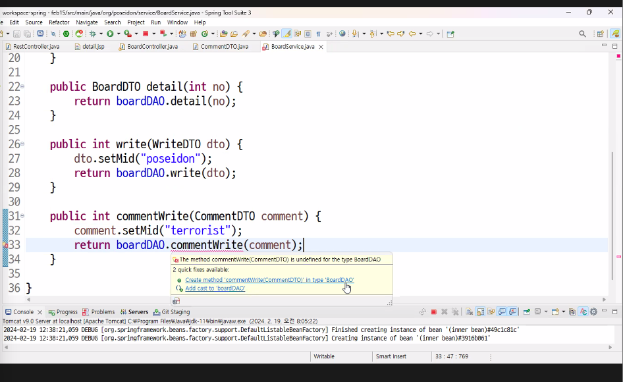
Task: Open the Servers view tab
Action: click(134, 312)
